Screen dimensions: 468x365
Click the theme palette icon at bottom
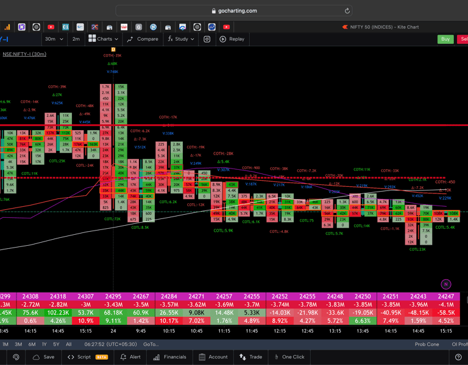16,357
